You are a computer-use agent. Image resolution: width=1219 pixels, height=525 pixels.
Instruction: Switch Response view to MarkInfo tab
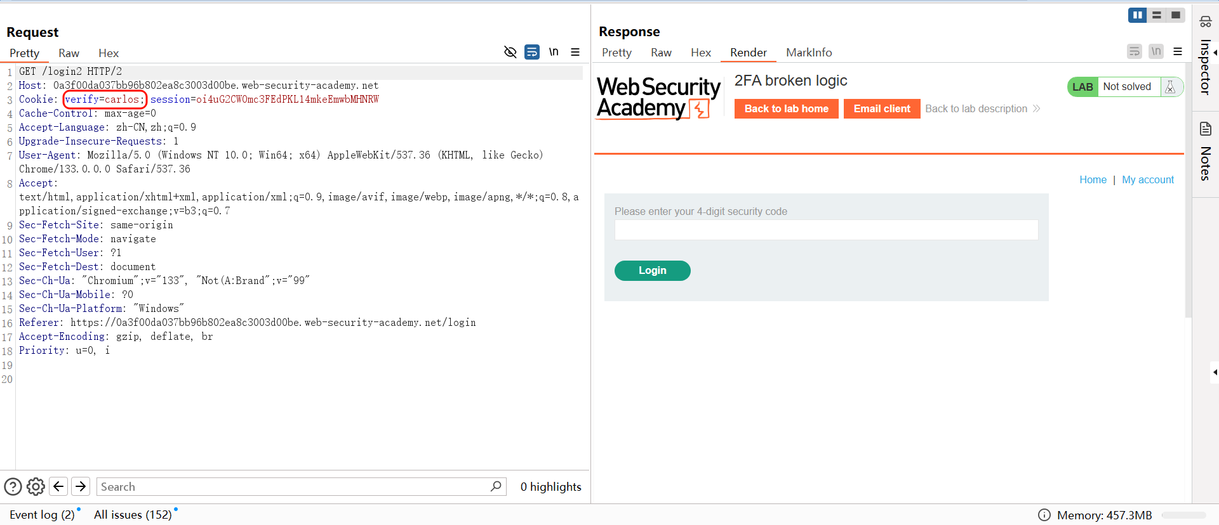click(x=808, y=53)
